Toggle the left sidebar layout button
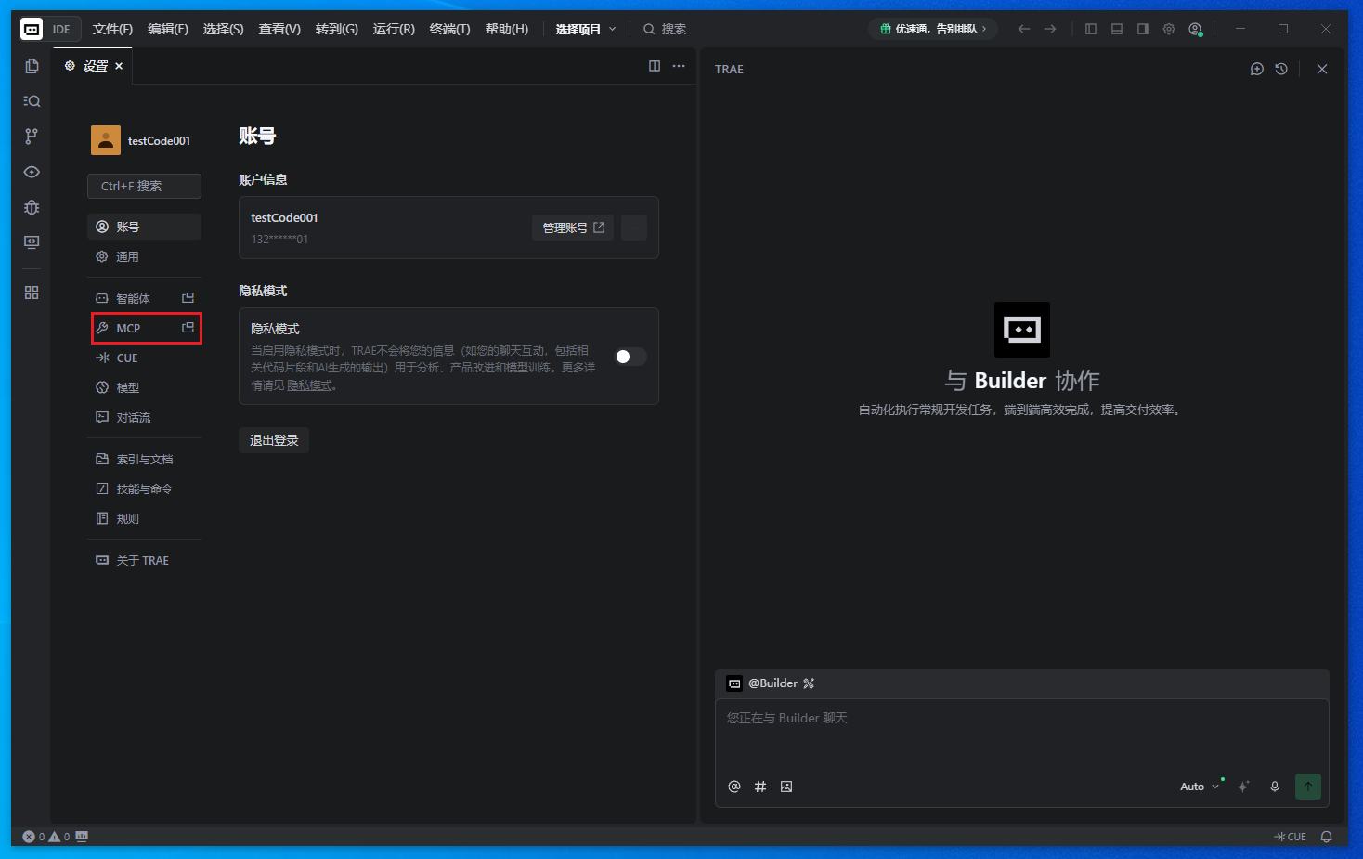The height and width of the screenshot is (859, 1363). tap(1091, 29)
